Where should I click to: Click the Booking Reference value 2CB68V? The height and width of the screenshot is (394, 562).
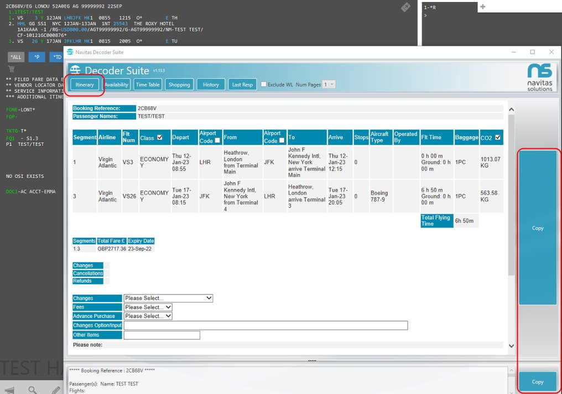[x=147, y=108]
